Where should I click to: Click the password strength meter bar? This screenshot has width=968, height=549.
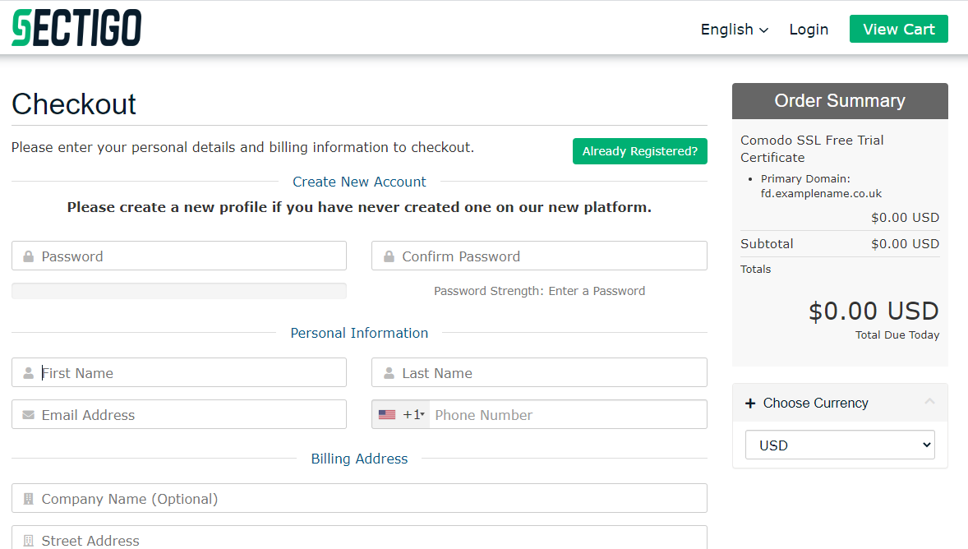(179, 291)
